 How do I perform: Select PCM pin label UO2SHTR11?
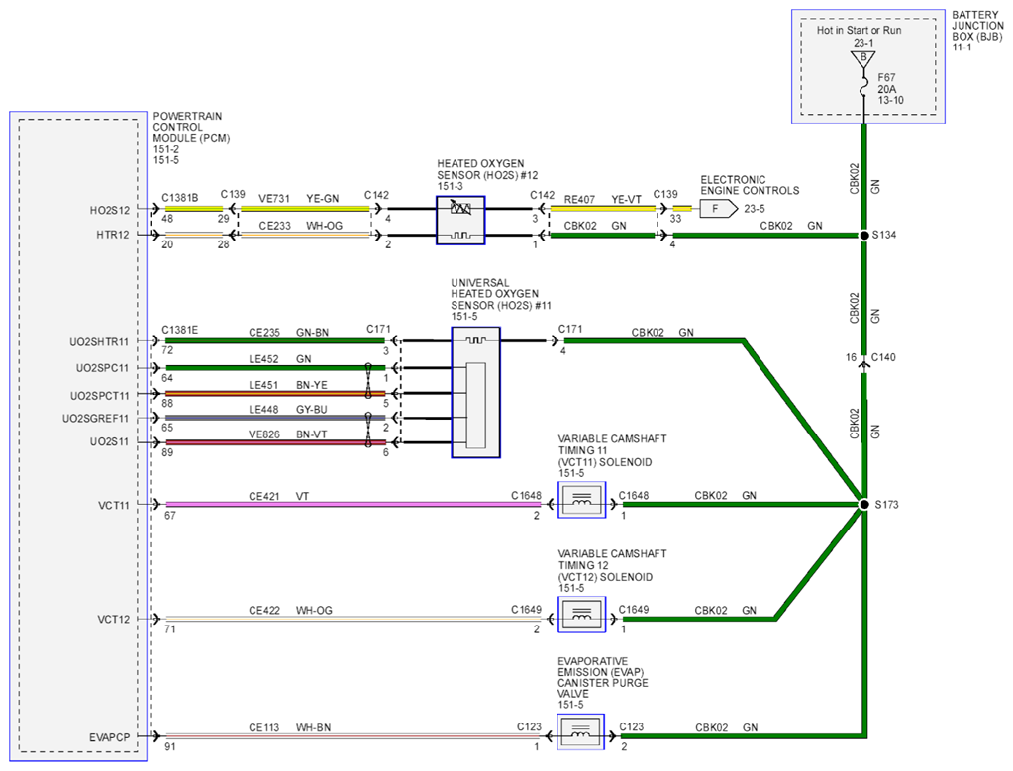[99, 341]
